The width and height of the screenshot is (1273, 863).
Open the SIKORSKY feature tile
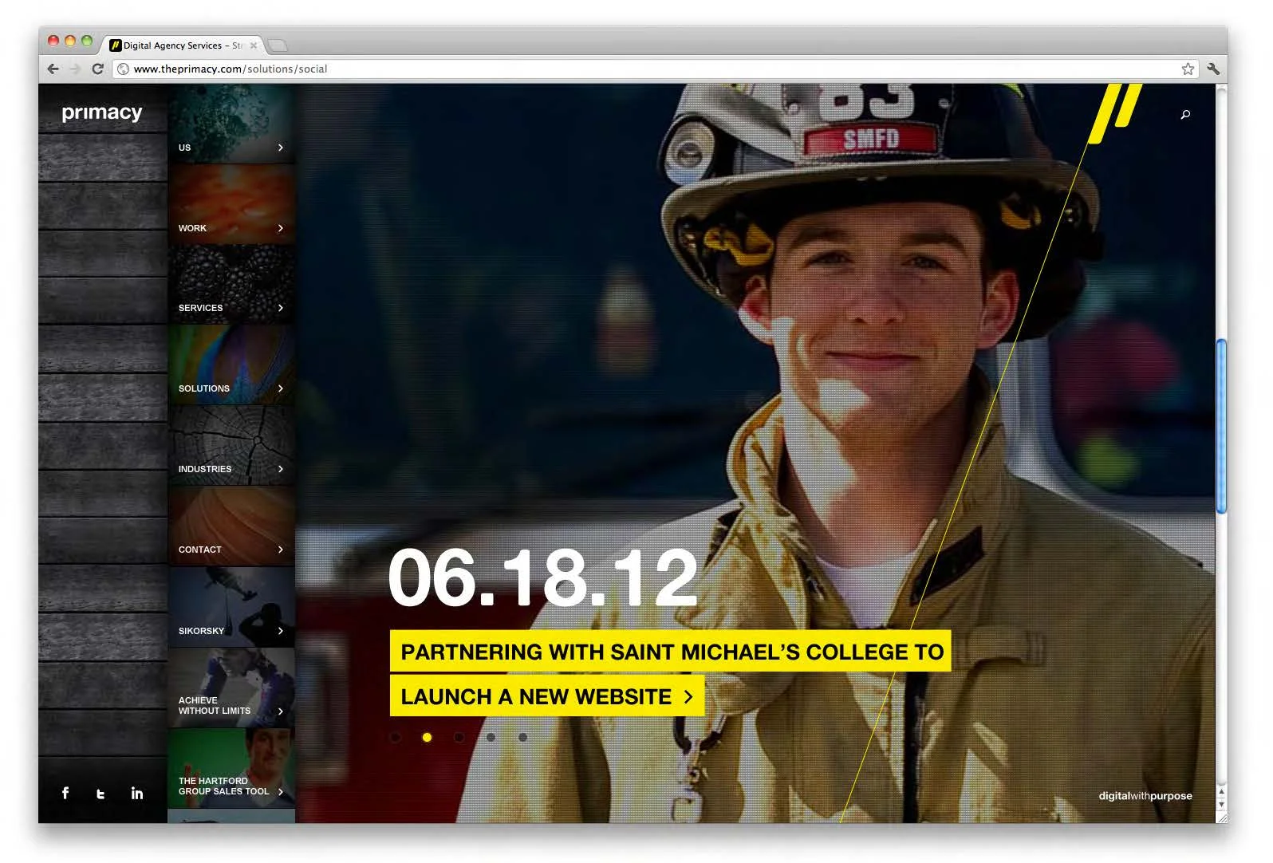pyautogui.click(x=231, y=607)
